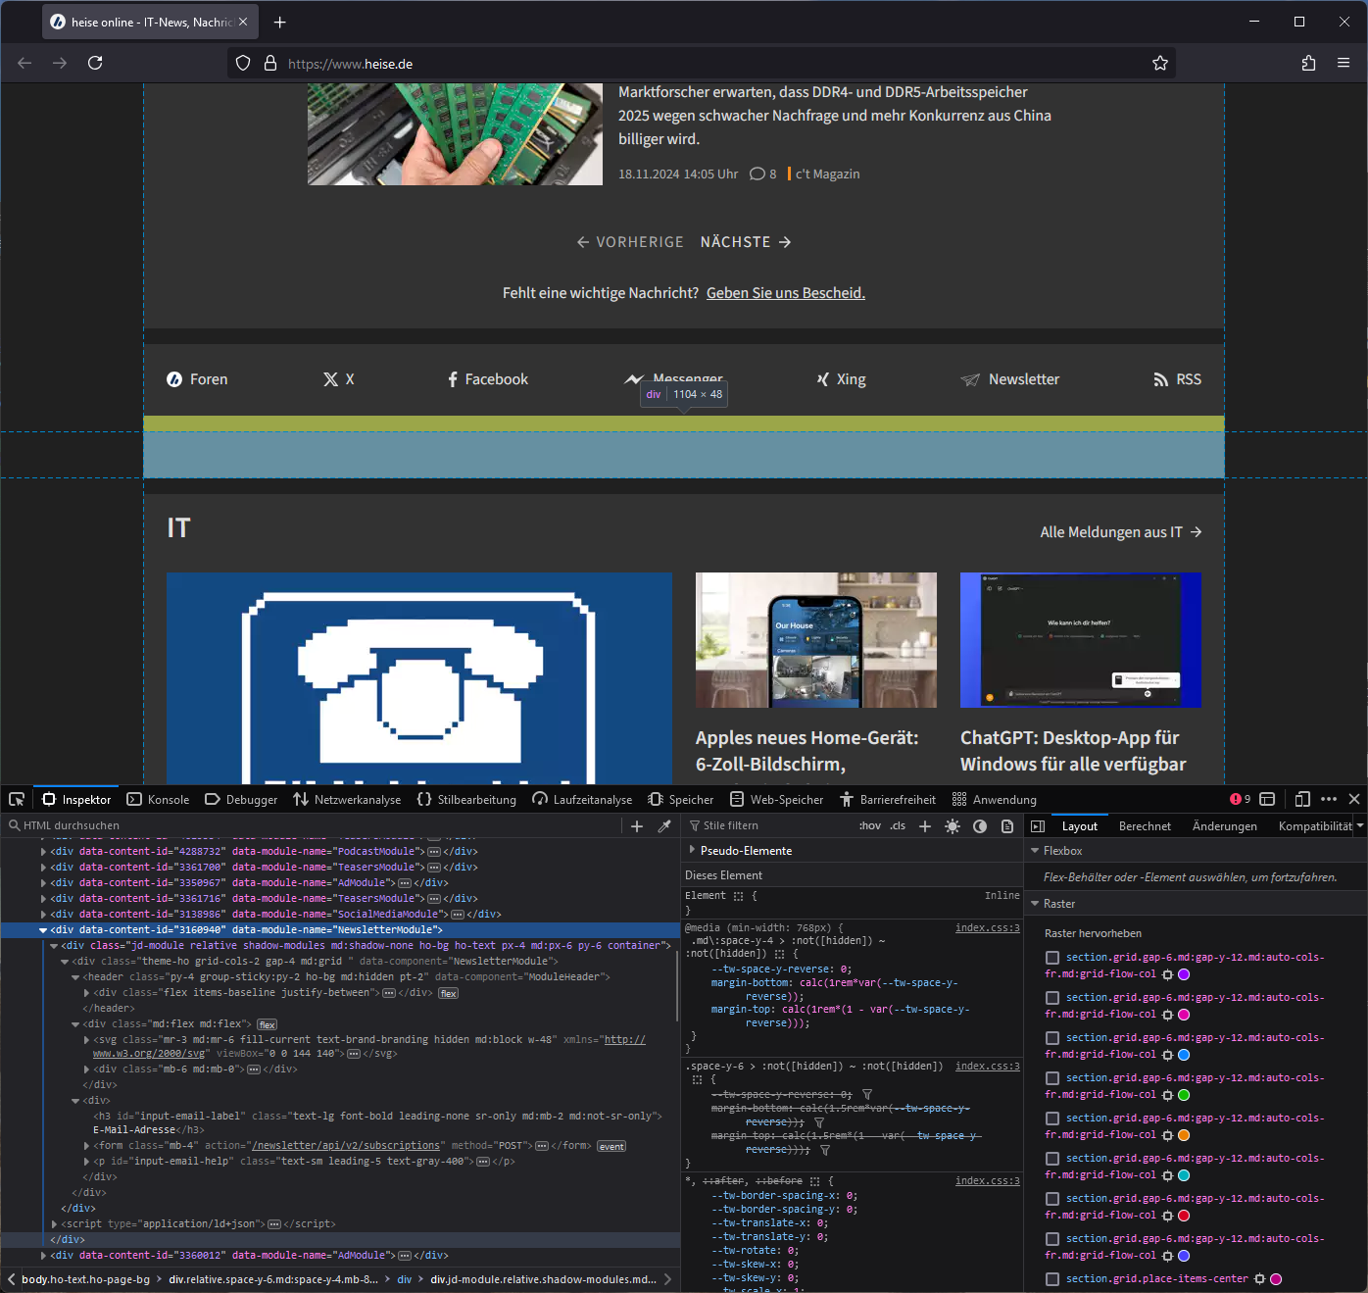Image resolution: width=1368 pixels, height=1293 pixels.
Task: Pick a page color with eyedropper
Action: (x=664, y=826)
